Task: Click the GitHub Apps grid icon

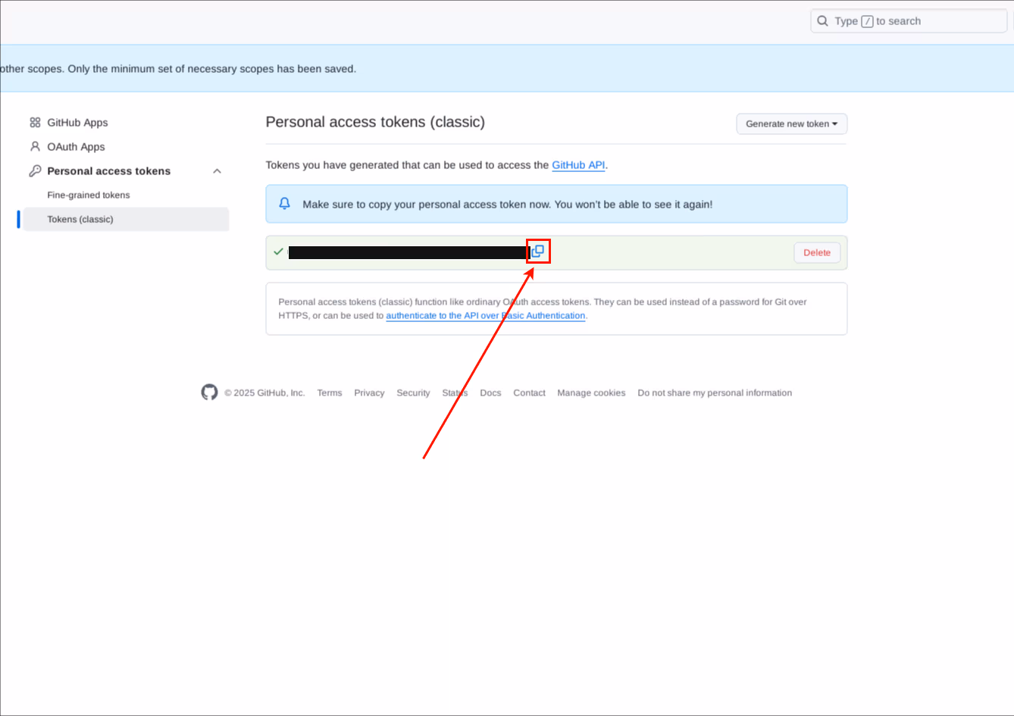Action: tap(35, 123)
